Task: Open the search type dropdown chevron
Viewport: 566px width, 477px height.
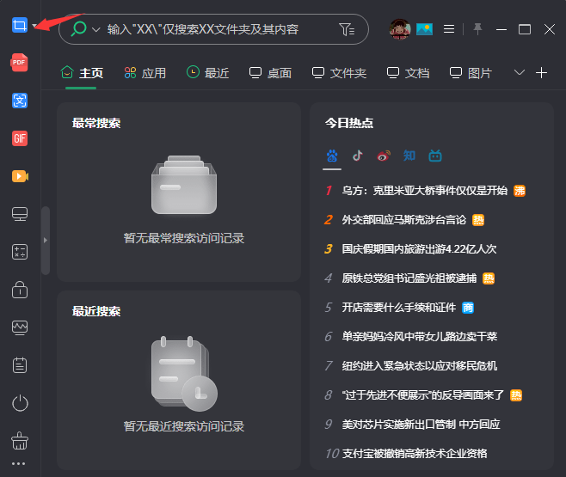Action: tap(95, 29)
